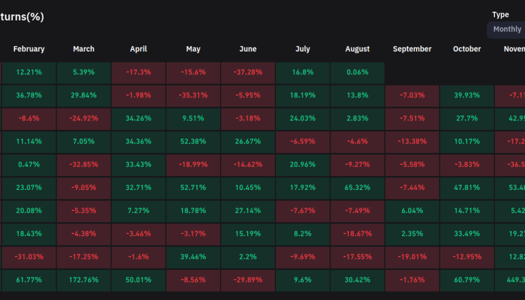Select the -37.28% June return cell

click(248, 72)
